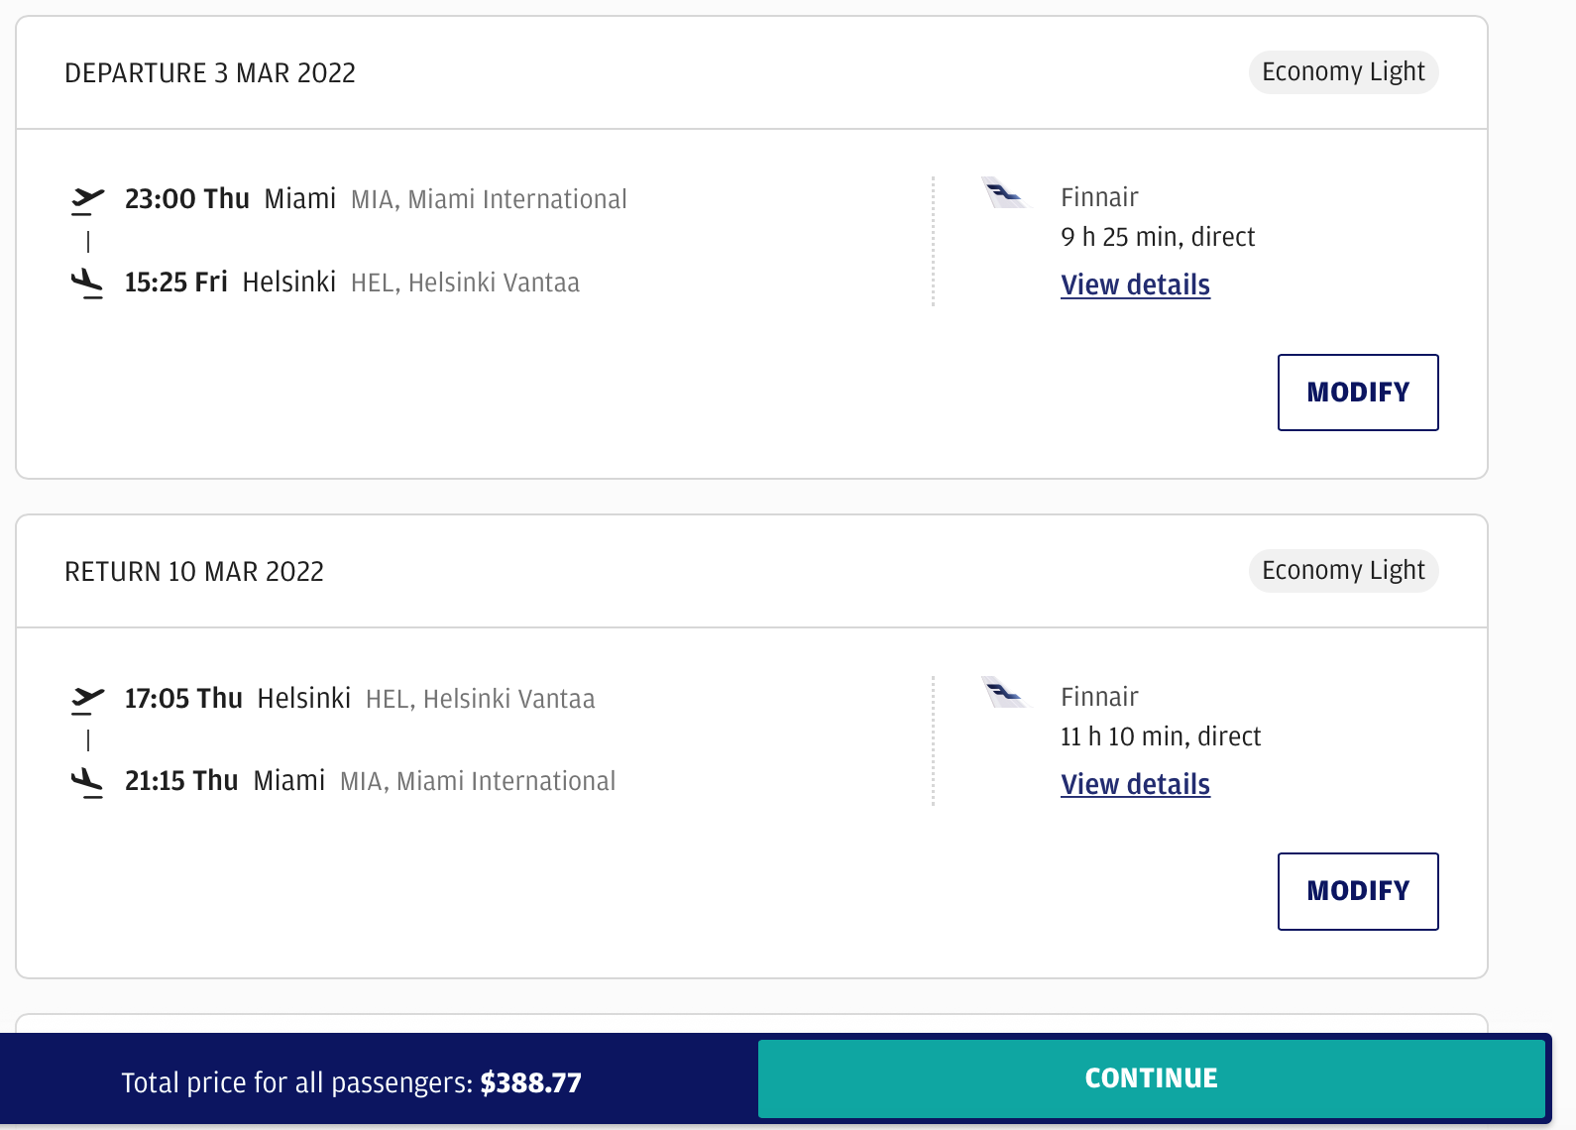
Task: Click the takeoff icon beside 17:05 Thu Helsinki
Action: click(87, 700)
